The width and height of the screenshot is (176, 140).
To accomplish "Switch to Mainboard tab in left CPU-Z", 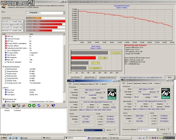I will tap(84, 84).
